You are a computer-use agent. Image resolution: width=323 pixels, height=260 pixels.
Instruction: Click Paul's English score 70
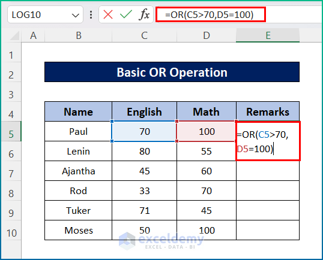[144, 131]
